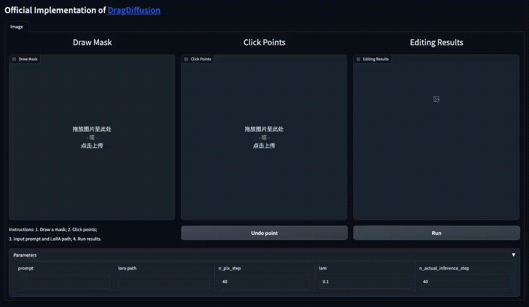This screenshot has height=307, width=529.
Task: Click the lam value field
Action: pos(364,282)
